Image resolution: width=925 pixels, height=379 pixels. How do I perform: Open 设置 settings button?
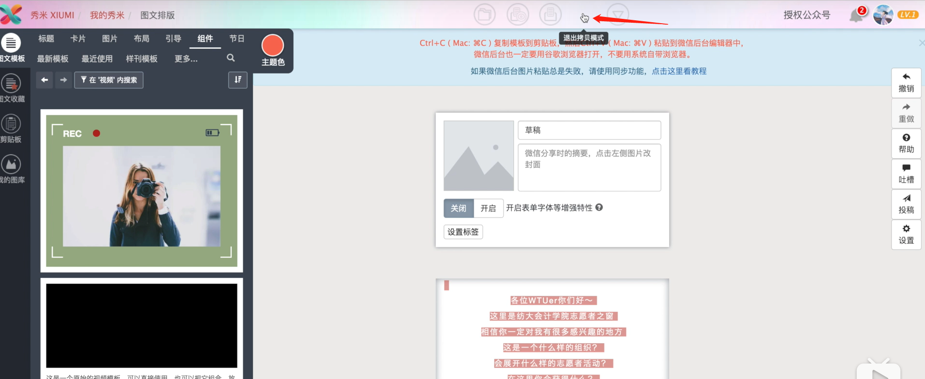(x=906, y=235)
